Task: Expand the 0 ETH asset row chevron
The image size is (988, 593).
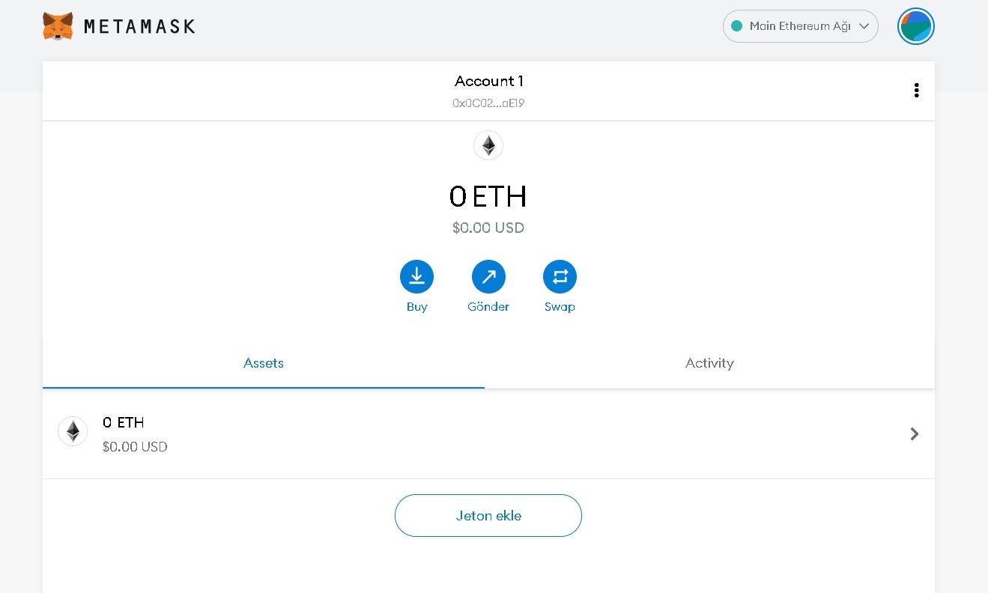Action: tap(914, 434)
